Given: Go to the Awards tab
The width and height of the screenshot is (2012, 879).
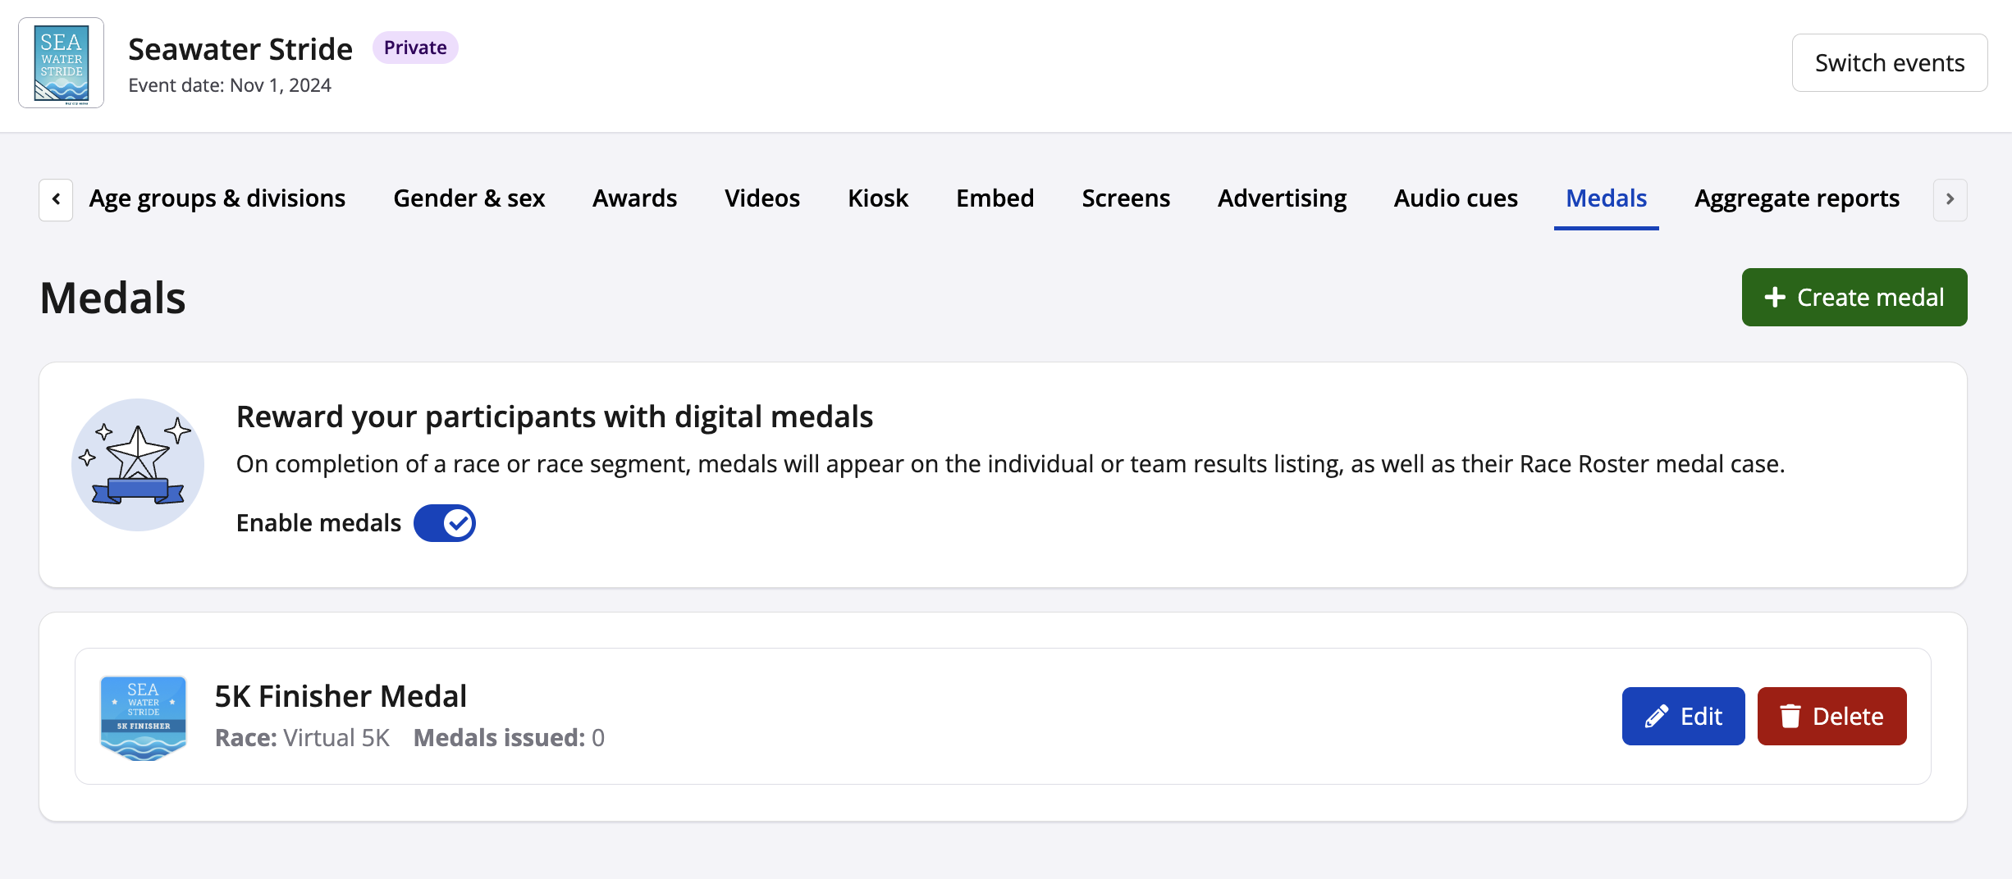Looking at the screenshot, I should pos(634,198).
